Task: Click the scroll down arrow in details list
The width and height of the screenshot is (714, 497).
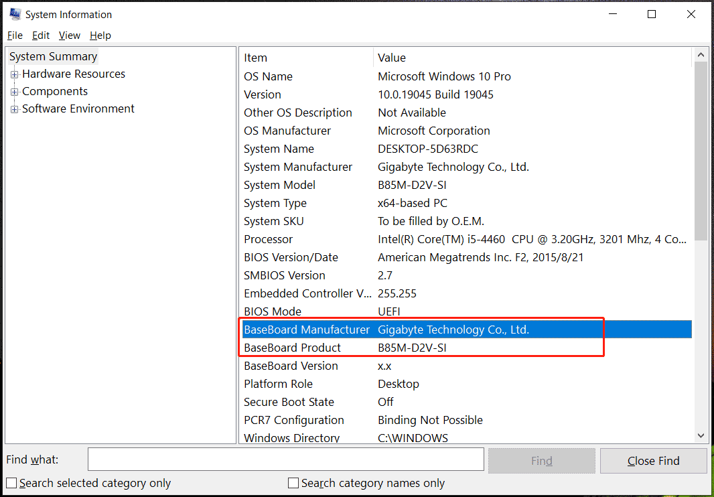Action: pyautogui.click(x=701, y=437)
